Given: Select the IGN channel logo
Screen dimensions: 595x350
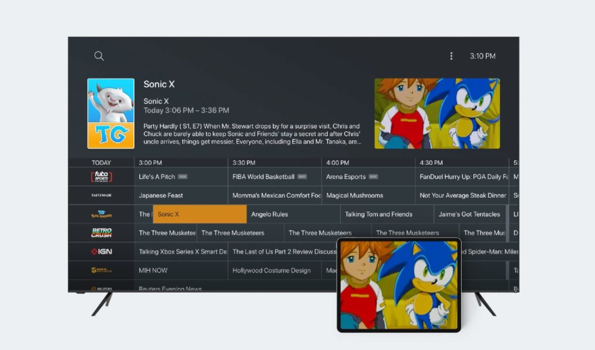Looking at the screenshot, I should [x=101, y=251].
